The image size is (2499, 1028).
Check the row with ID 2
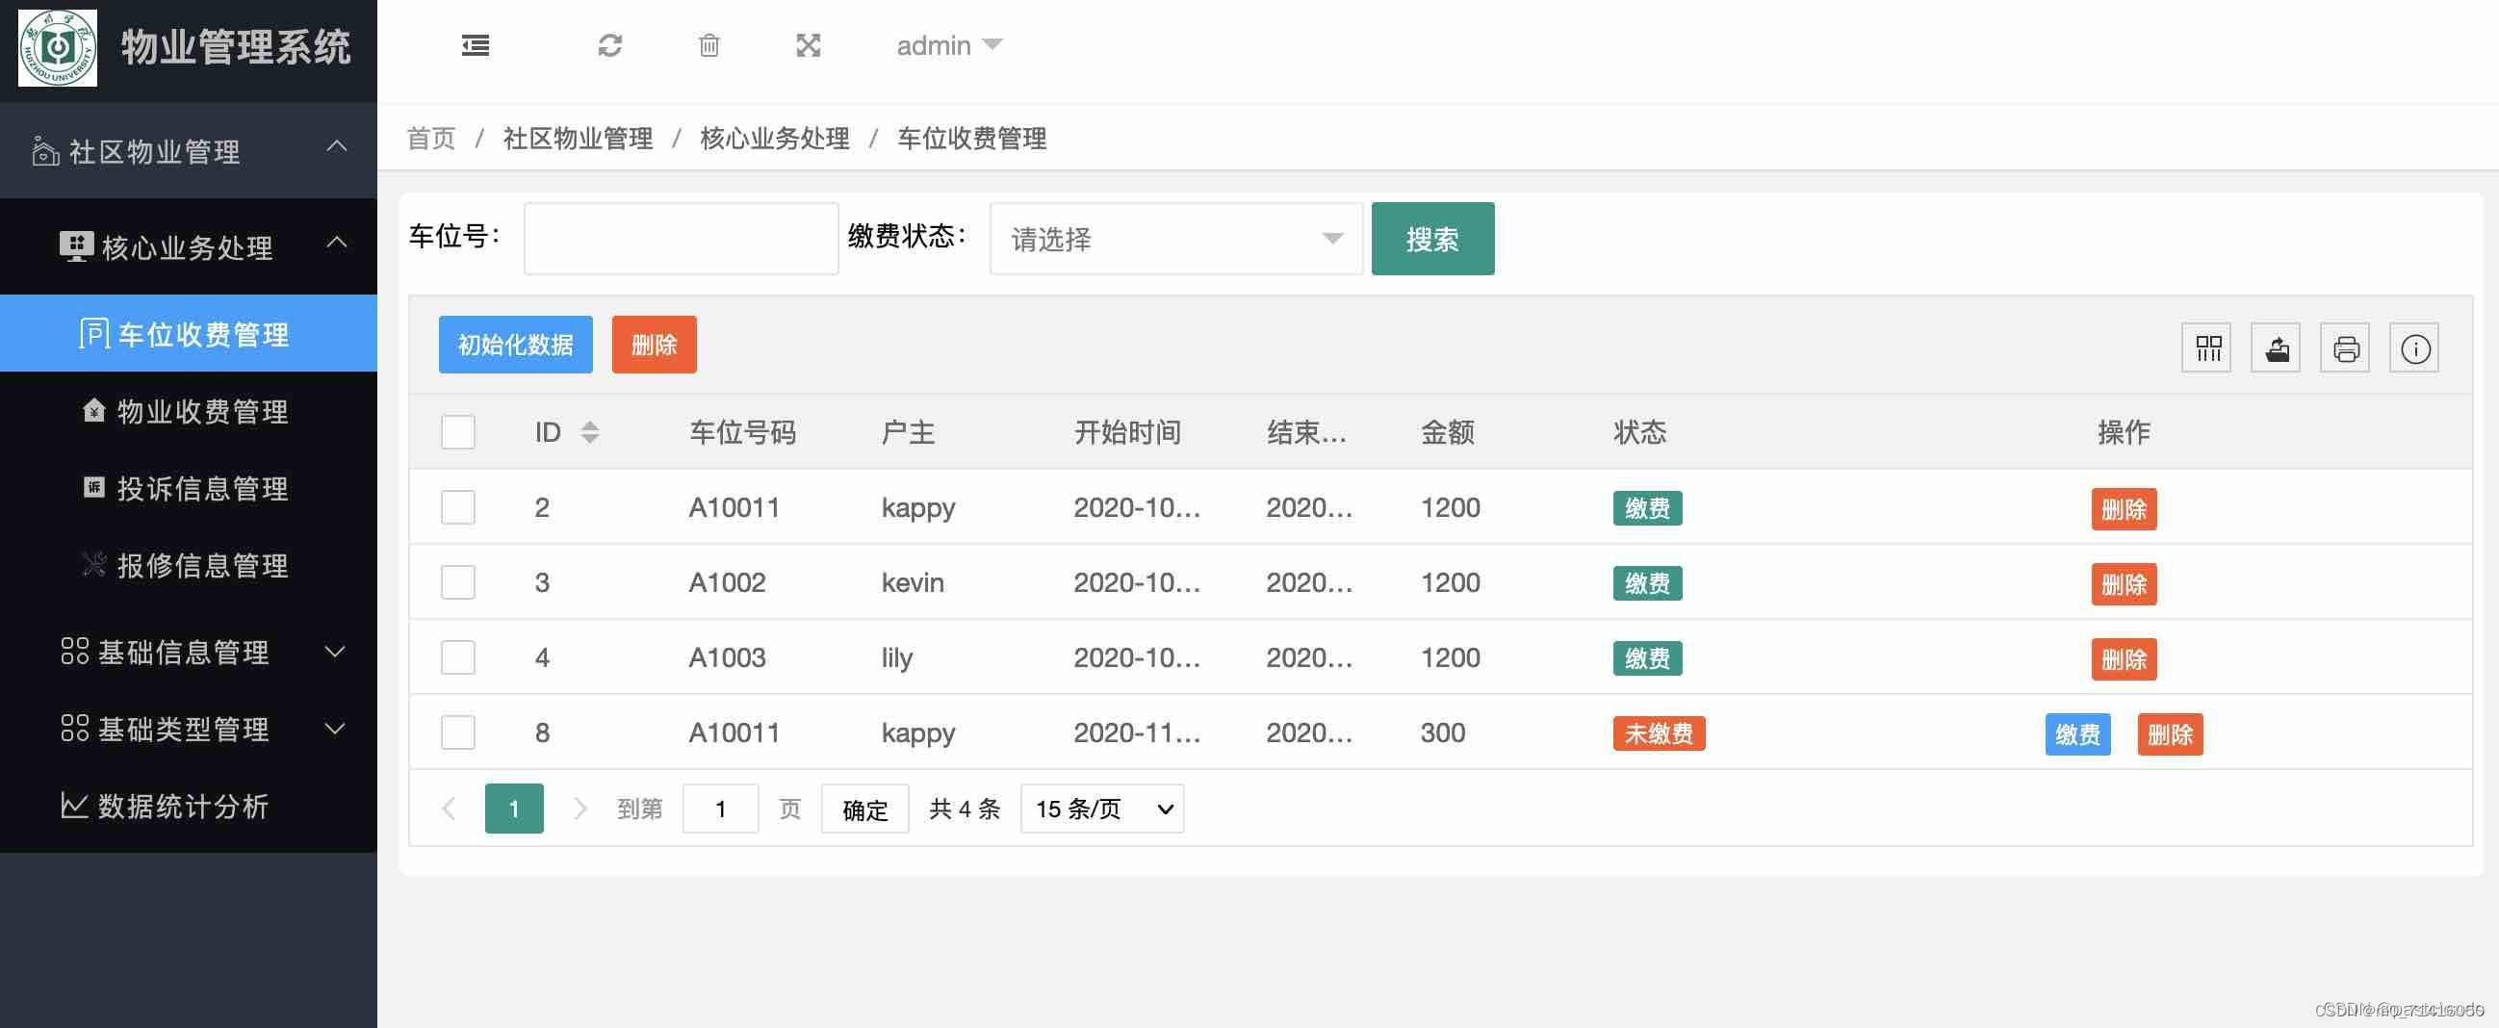(458, 507)
